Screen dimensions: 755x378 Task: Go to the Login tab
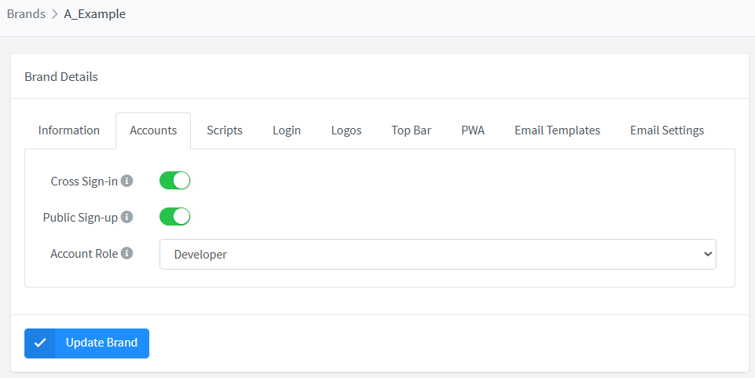[x=287, y=130]
